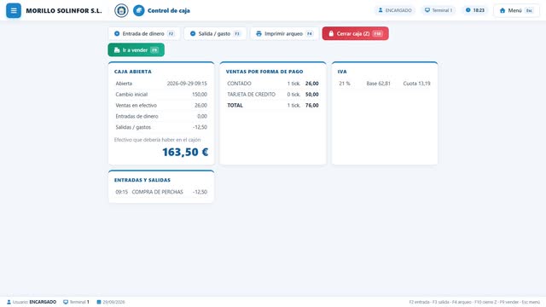
Task: Open the hamburger menu button
Action: coord(14,10)
